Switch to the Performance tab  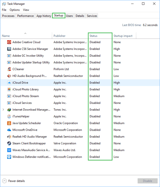click(x=26, y=16)
